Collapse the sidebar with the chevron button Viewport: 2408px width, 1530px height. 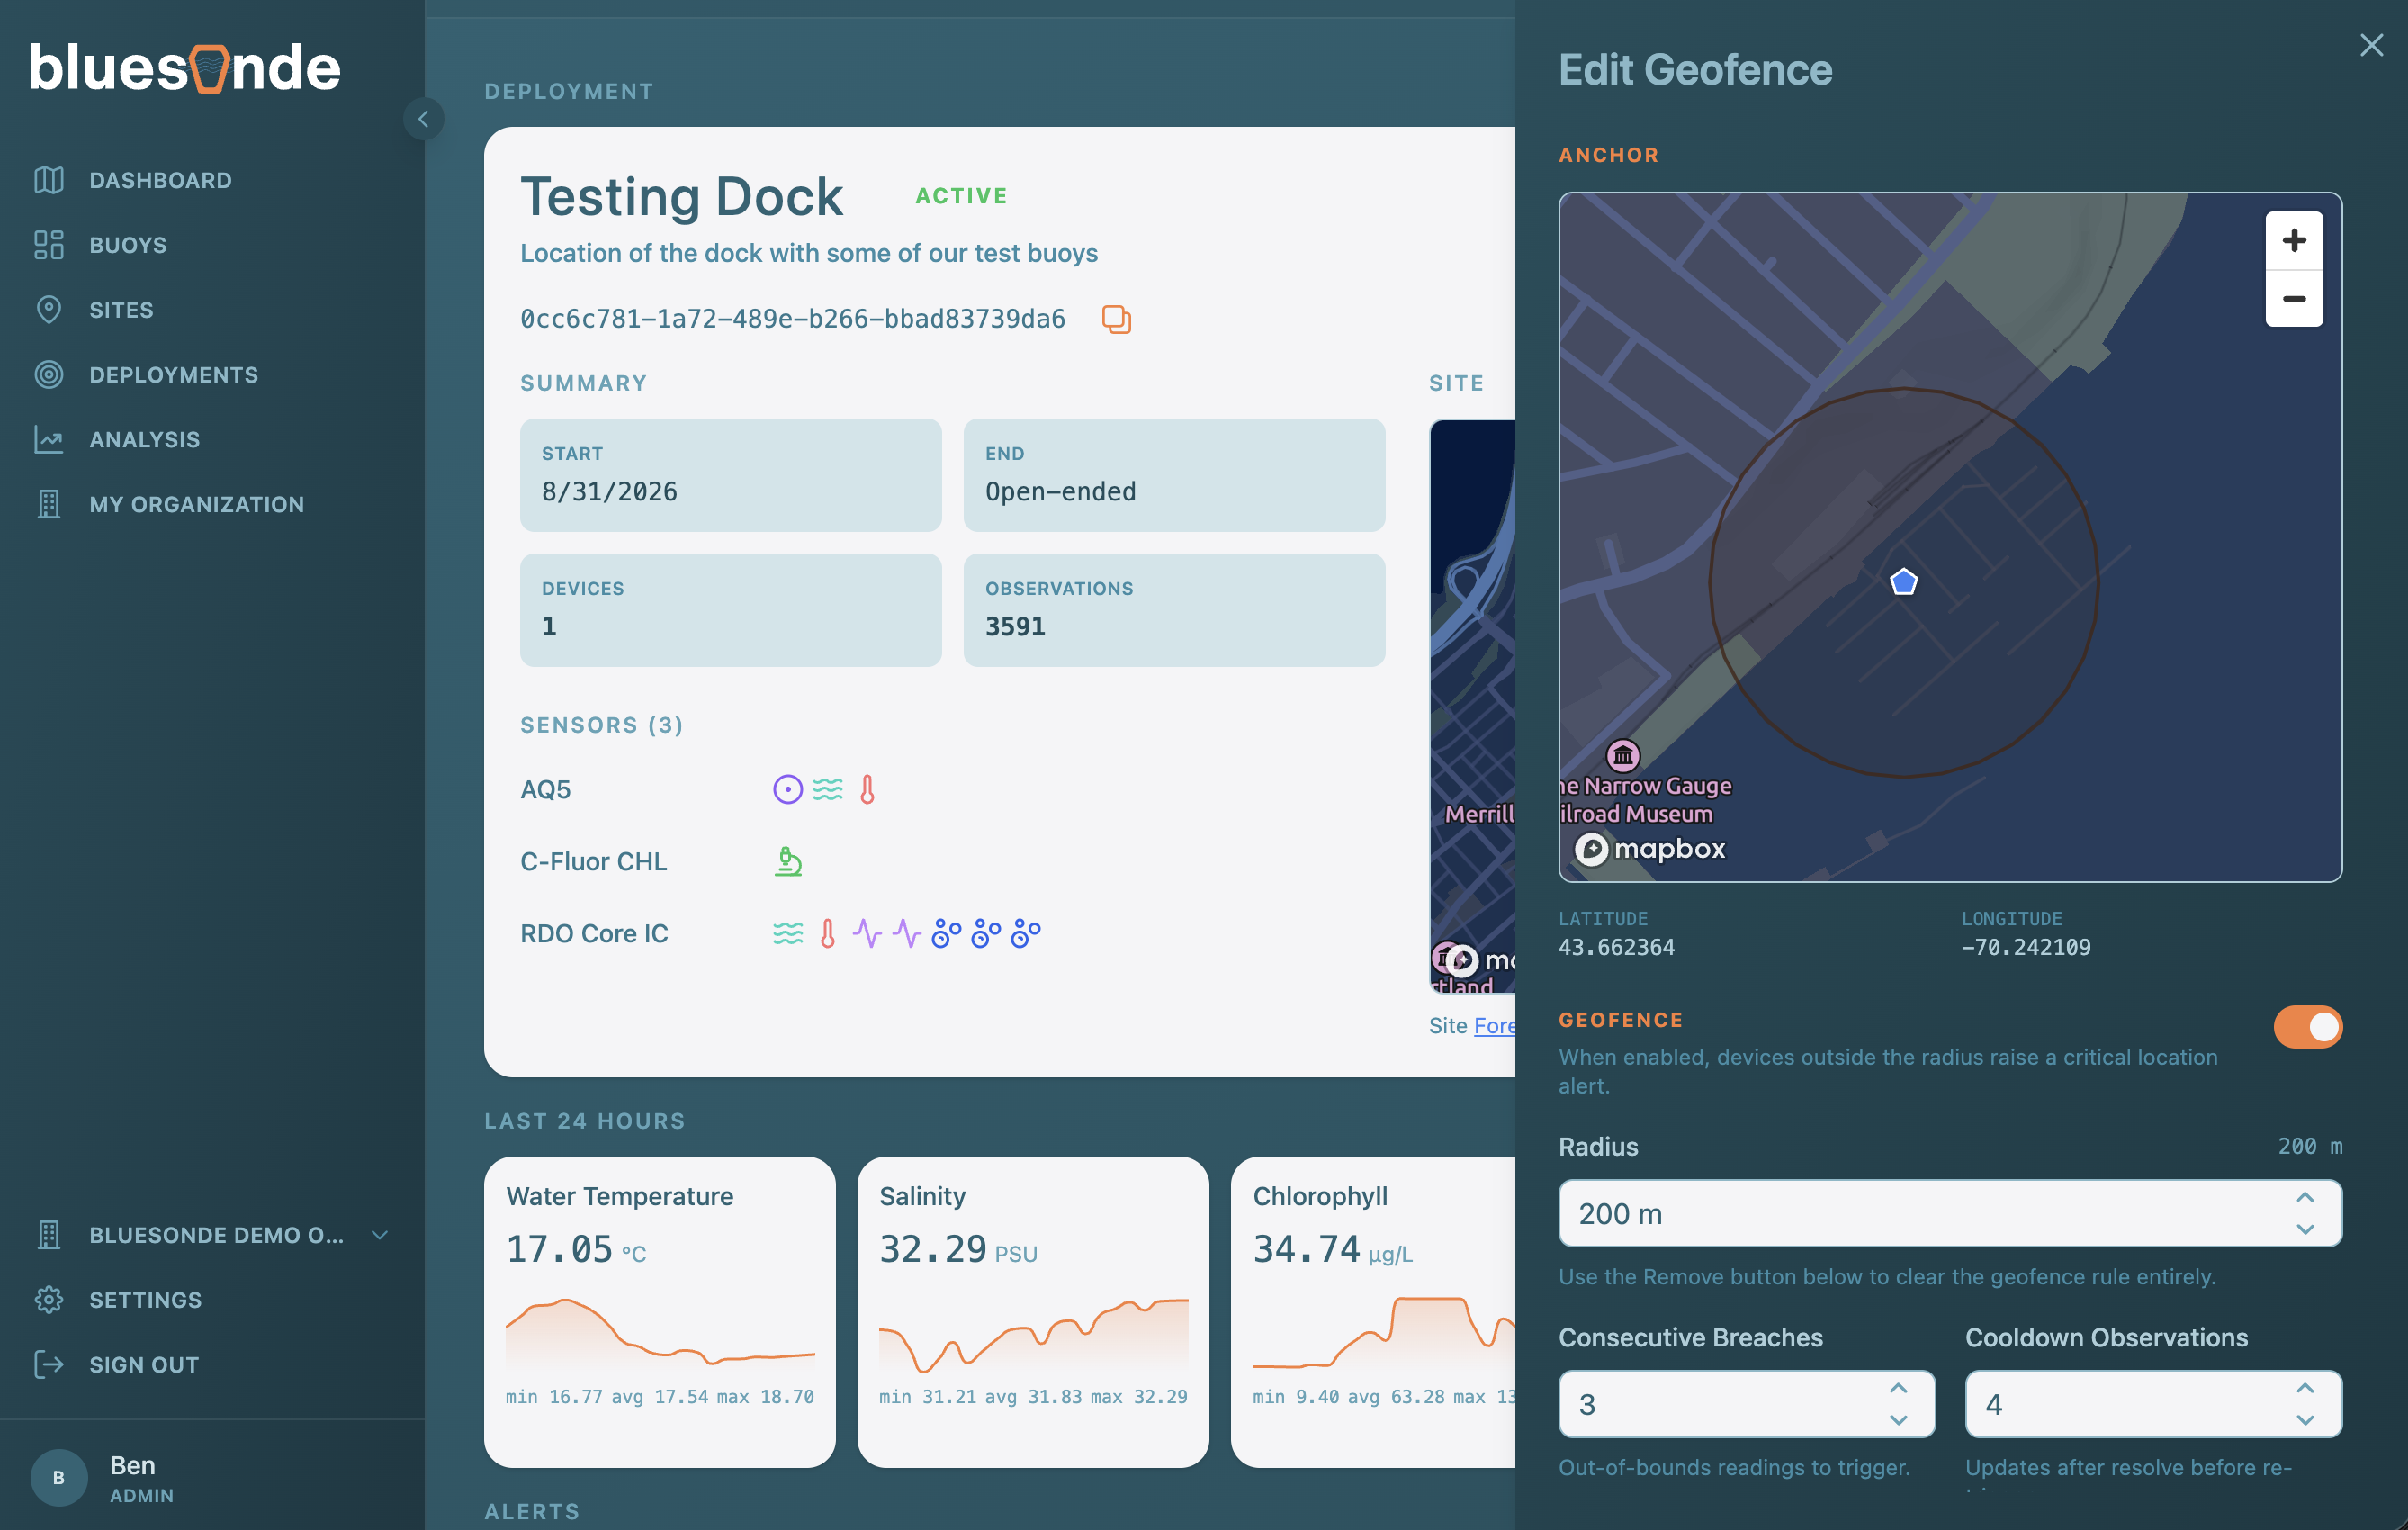(424, 119)
